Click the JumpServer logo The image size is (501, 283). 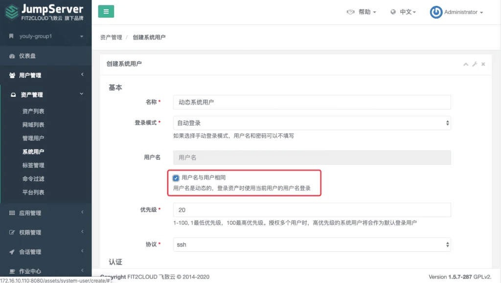coord(45,12)
